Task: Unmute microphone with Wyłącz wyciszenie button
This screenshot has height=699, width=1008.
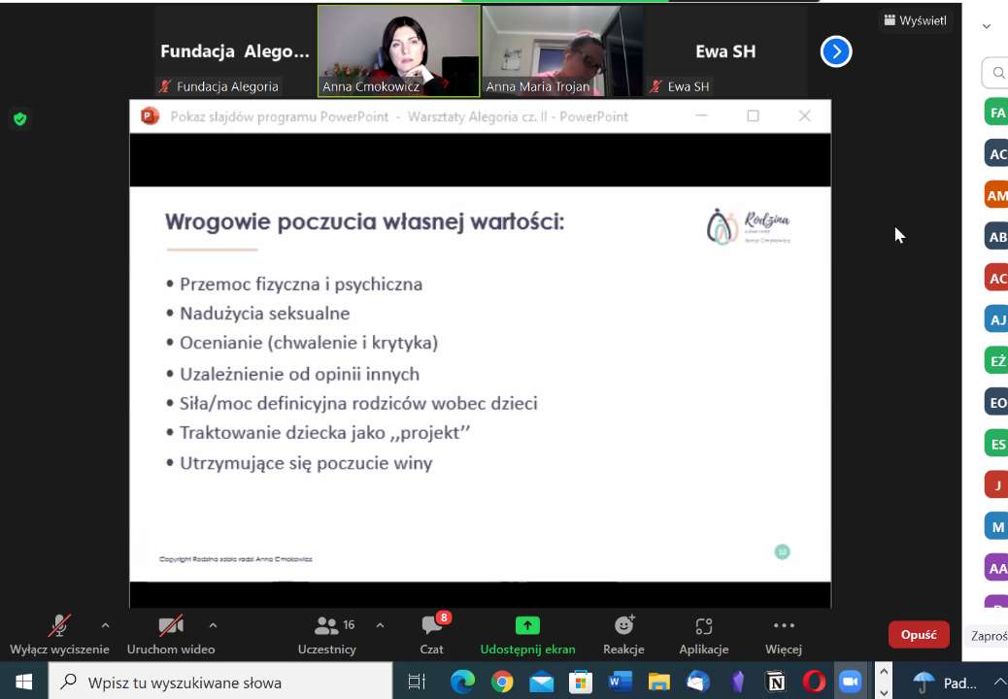Action: [x=59, y=626]
